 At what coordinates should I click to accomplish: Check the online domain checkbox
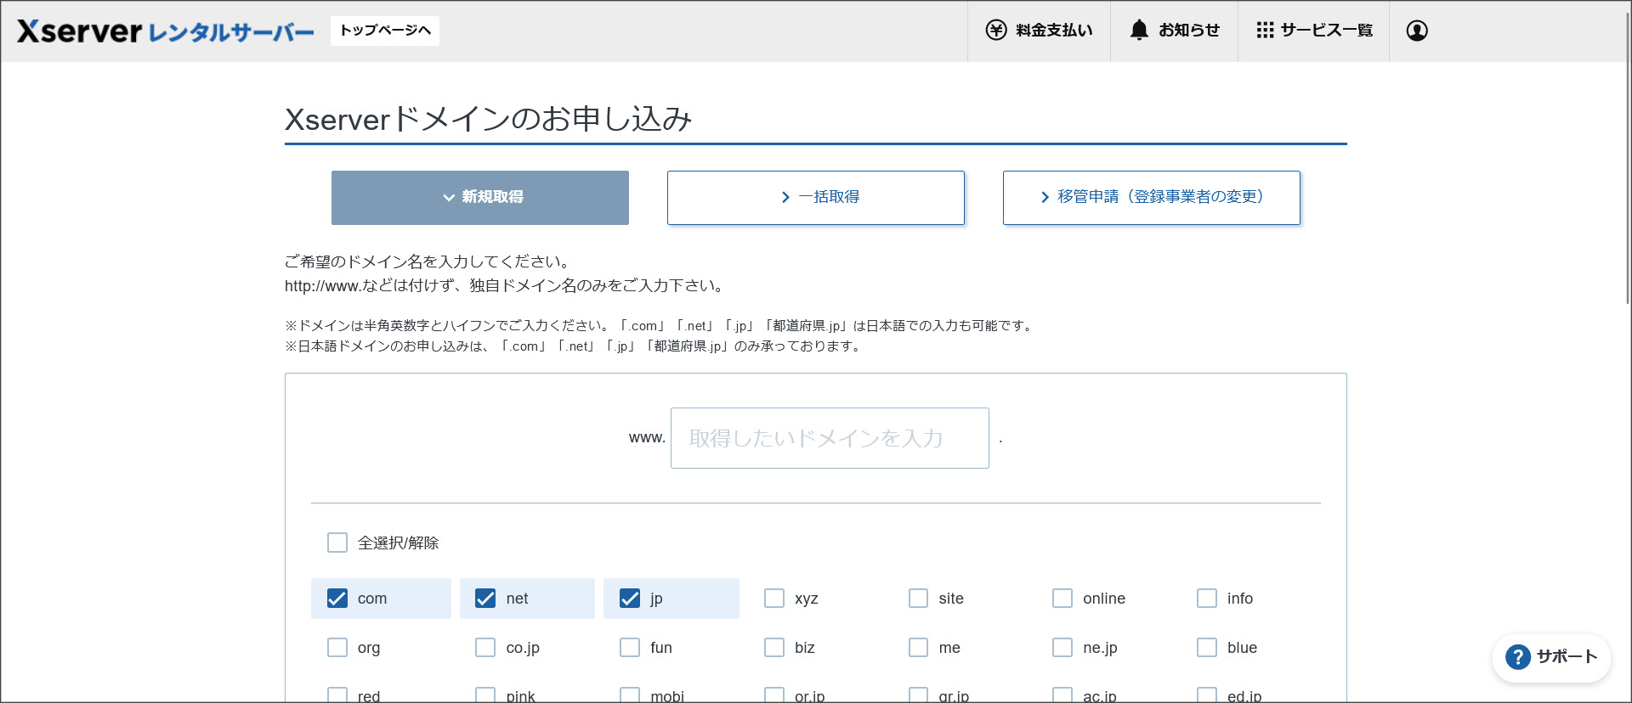[x=1062, y=599]
